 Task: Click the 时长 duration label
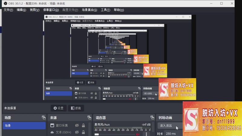pyautogui.click(x=160, y=134)
